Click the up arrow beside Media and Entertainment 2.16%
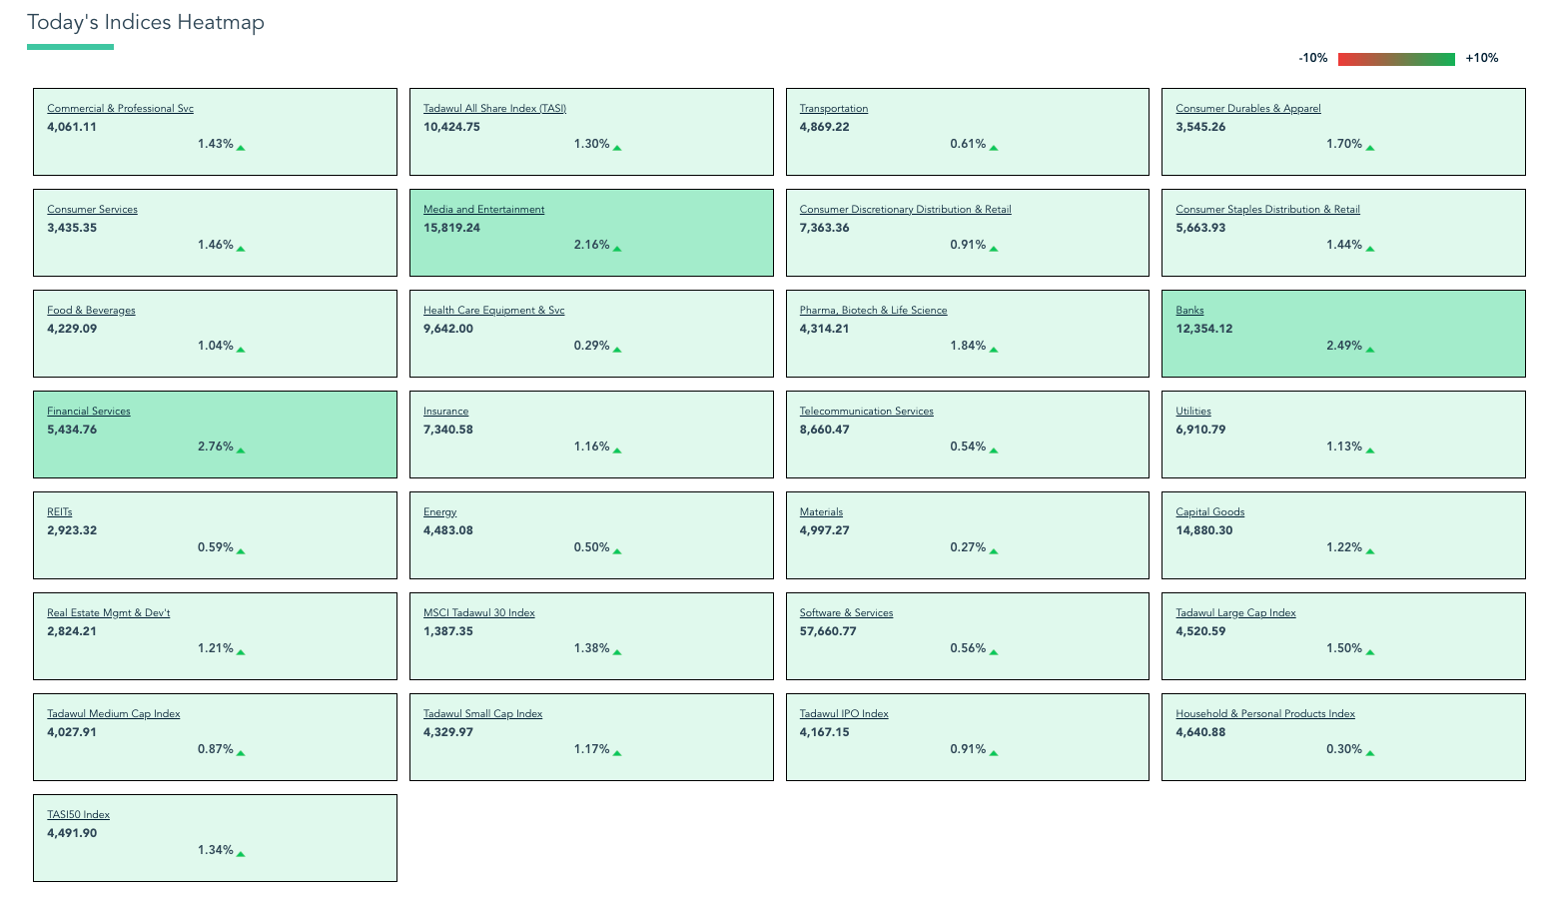 pos(617,249)
